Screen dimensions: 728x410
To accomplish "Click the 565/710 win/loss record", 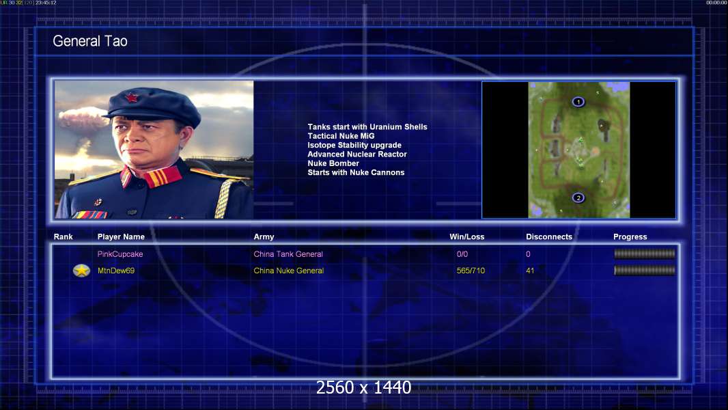I will point(471,271).
